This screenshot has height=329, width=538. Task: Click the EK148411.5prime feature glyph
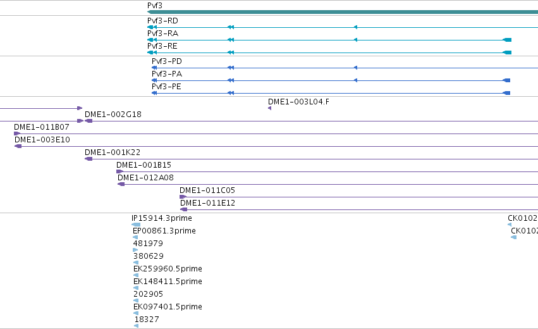point(136,288)
